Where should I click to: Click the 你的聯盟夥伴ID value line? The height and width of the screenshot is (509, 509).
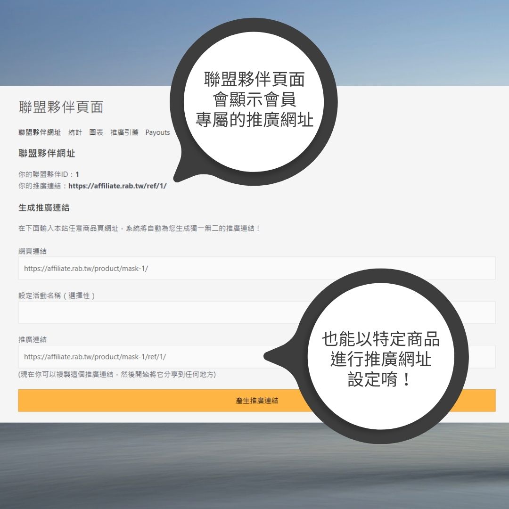[49, 174]
